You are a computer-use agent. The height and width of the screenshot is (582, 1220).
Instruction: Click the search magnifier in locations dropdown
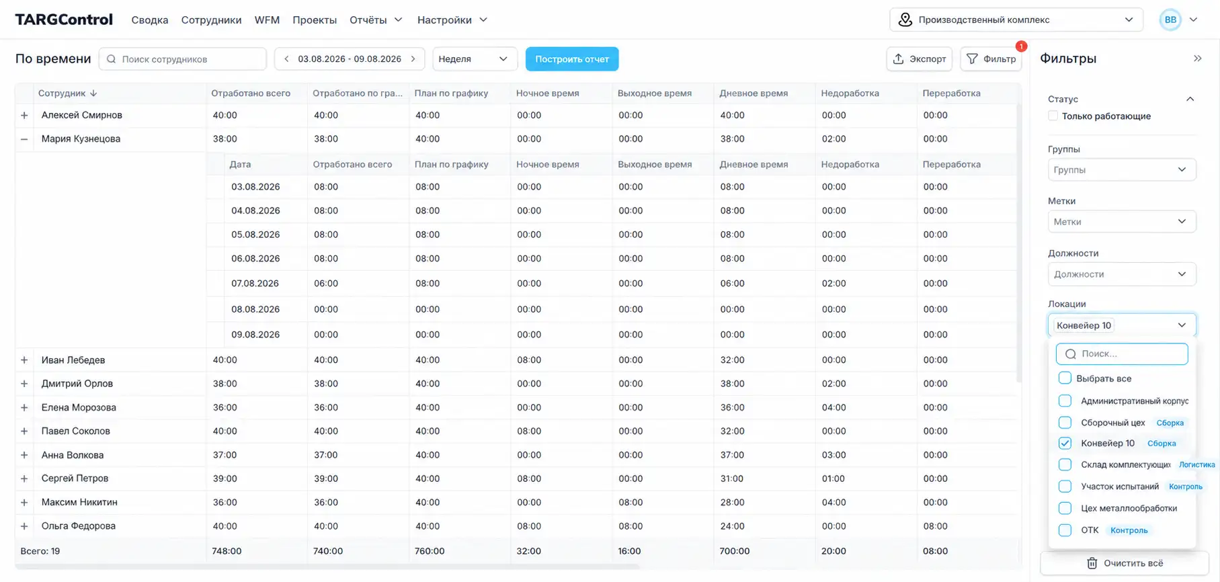point(1071,354)
